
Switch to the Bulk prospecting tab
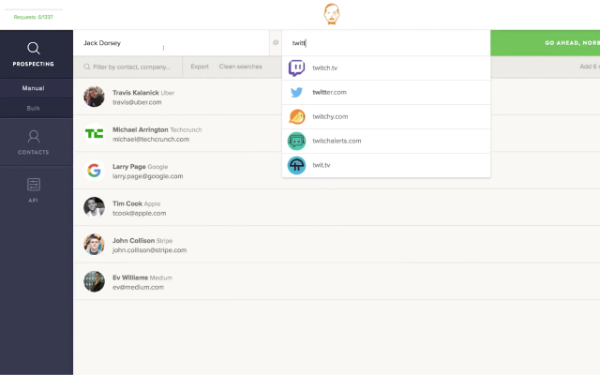tap(34, 109)
